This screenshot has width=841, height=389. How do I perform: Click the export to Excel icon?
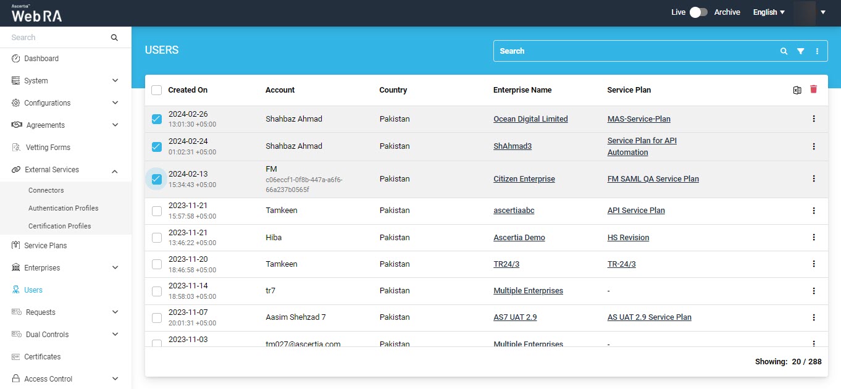tap(797, 90)
